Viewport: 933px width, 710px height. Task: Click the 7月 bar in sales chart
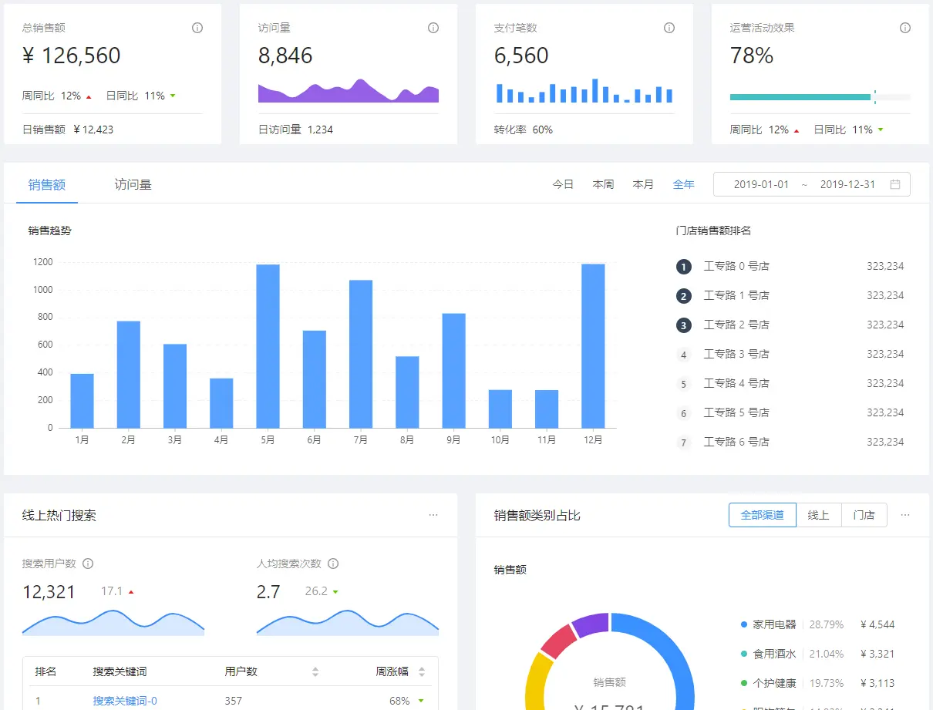point(361,354)
